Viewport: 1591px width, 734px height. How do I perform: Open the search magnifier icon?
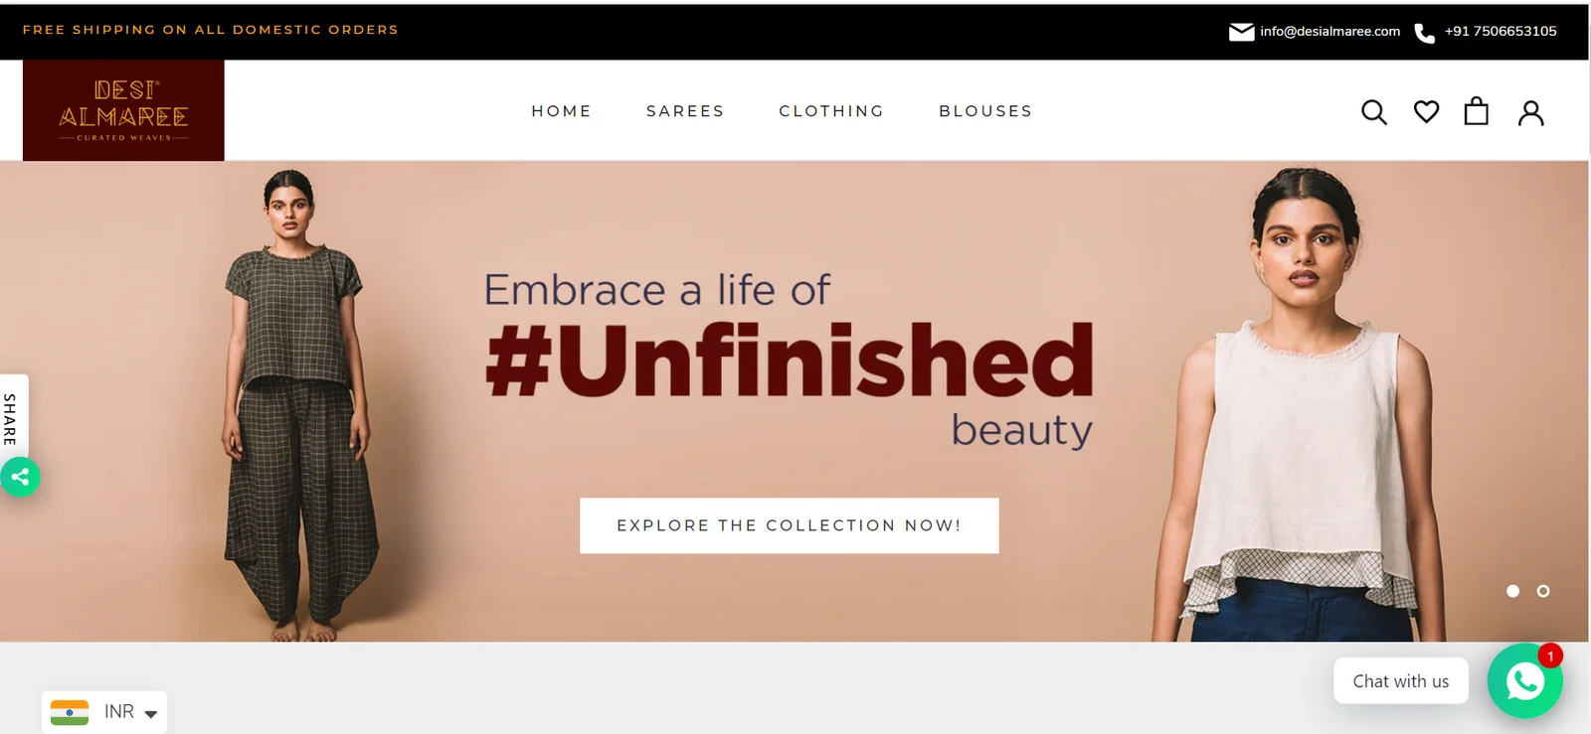(1373, 112)
